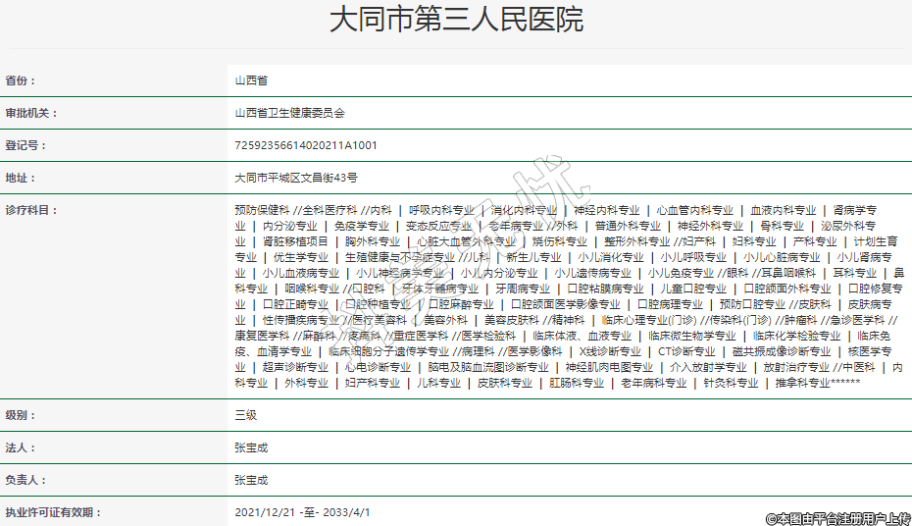The image size is (912, 526).
Task: Select address 大同市平城区文昌街43号
Action: coord(296,179)
